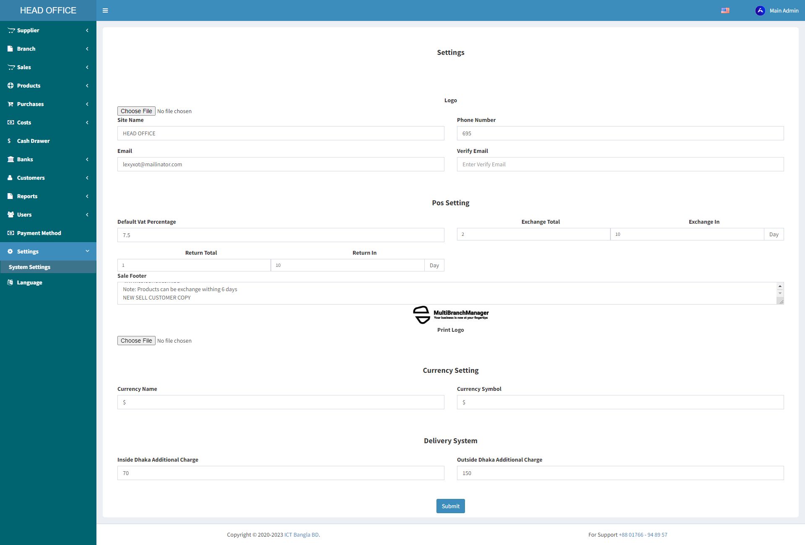Expand the Reports sidebar section
Image resolution: width=805 pixels, height=545 pixels.
(48, 196)
